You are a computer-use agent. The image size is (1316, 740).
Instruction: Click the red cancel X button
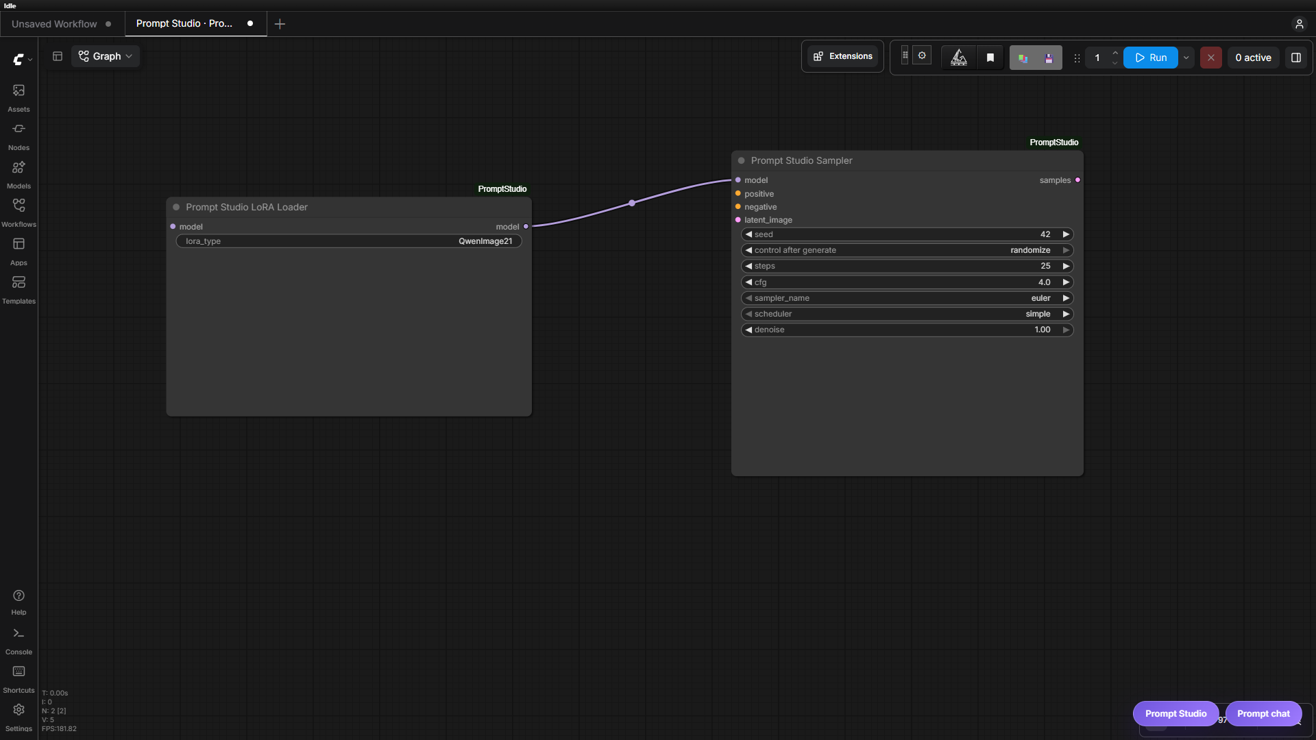(1210, 58)
